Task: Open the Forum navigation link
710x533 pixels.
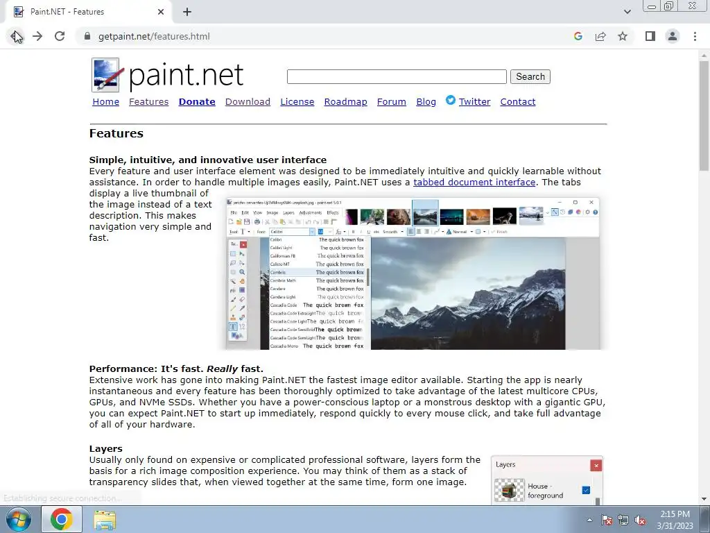Action: [392, 101]
